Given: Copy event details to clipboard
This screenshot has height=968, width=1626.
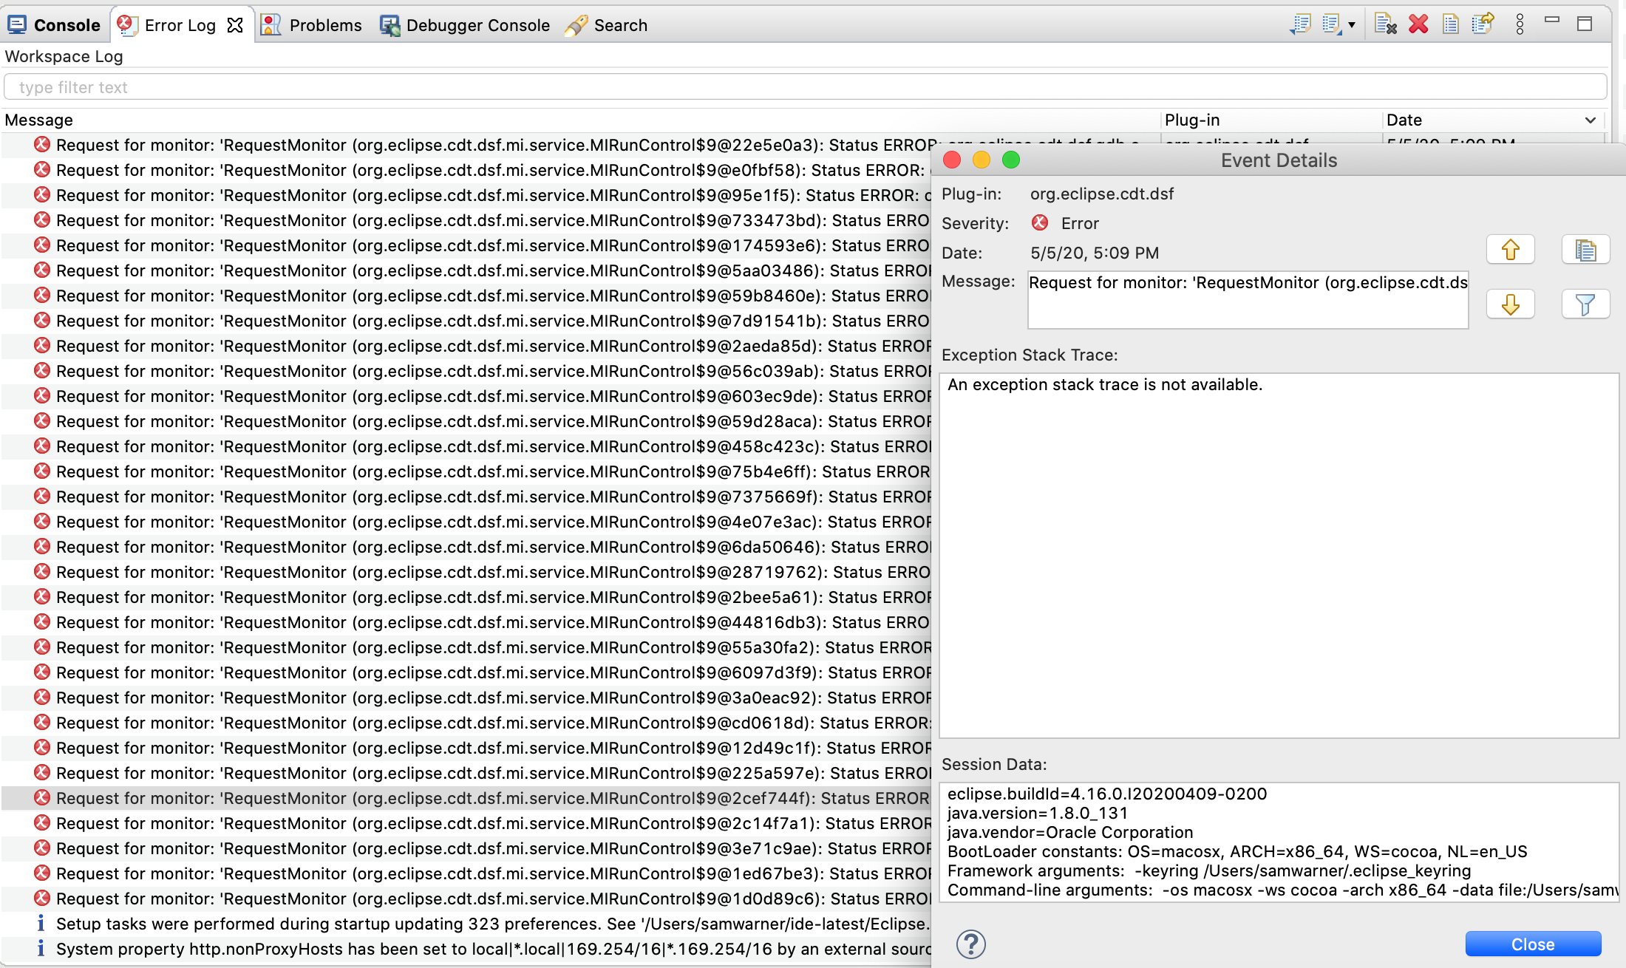Looking at the screenshot, I should tap(1585, 250).
